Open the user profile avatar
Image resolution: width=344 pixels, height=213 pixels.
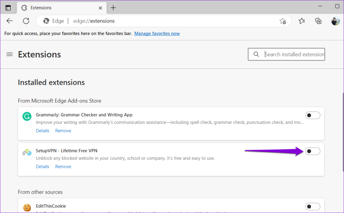[335, 21]
